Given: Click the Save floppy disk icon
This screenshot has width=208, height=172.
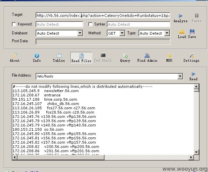Looking at the screenshot, I should 192,32.
